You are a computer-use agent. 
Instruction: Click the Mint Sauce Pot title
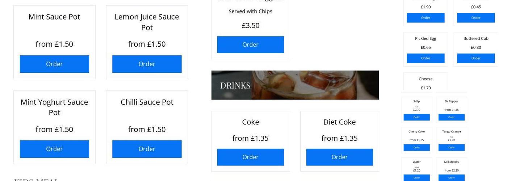[54, 17]
